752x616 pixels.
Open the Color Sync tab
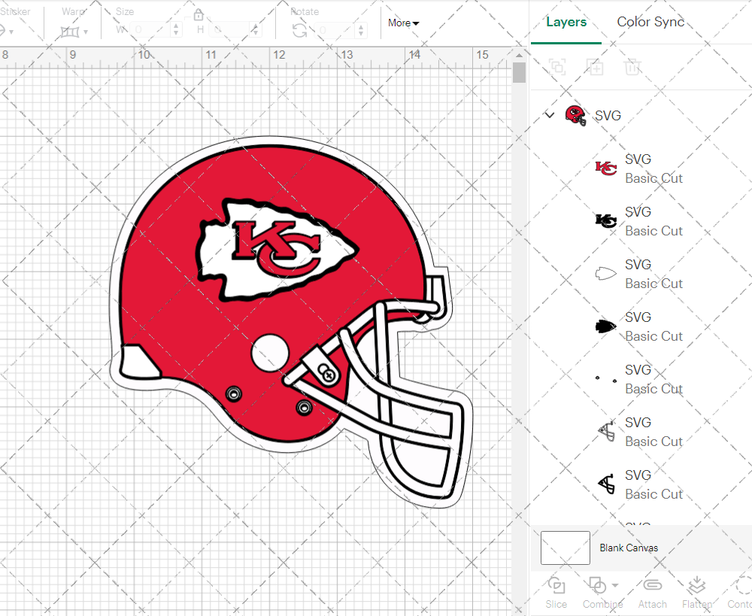point(650,22)
